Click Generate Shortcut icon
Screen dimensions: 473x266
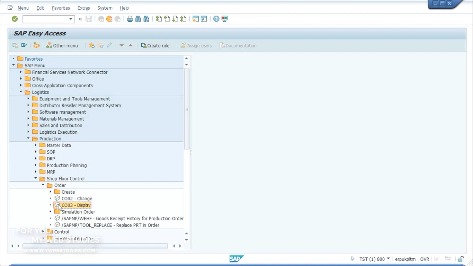(204, 19)
